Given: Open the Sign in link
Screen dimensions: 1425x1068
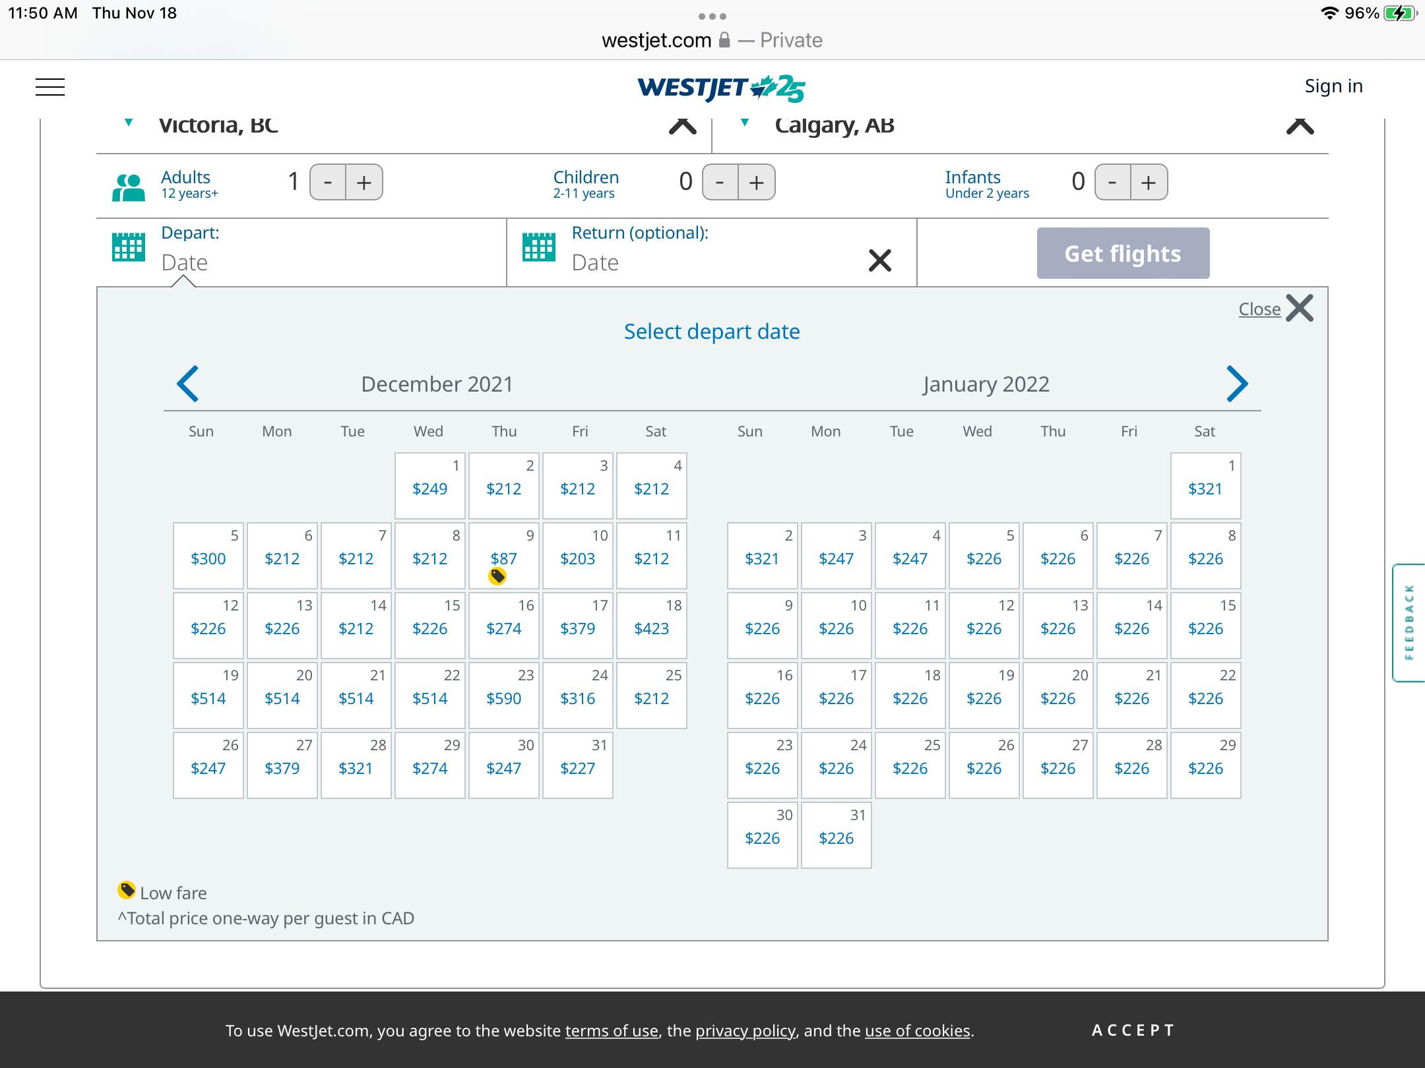Looking at the screenshot, I should click(1333, 86).
